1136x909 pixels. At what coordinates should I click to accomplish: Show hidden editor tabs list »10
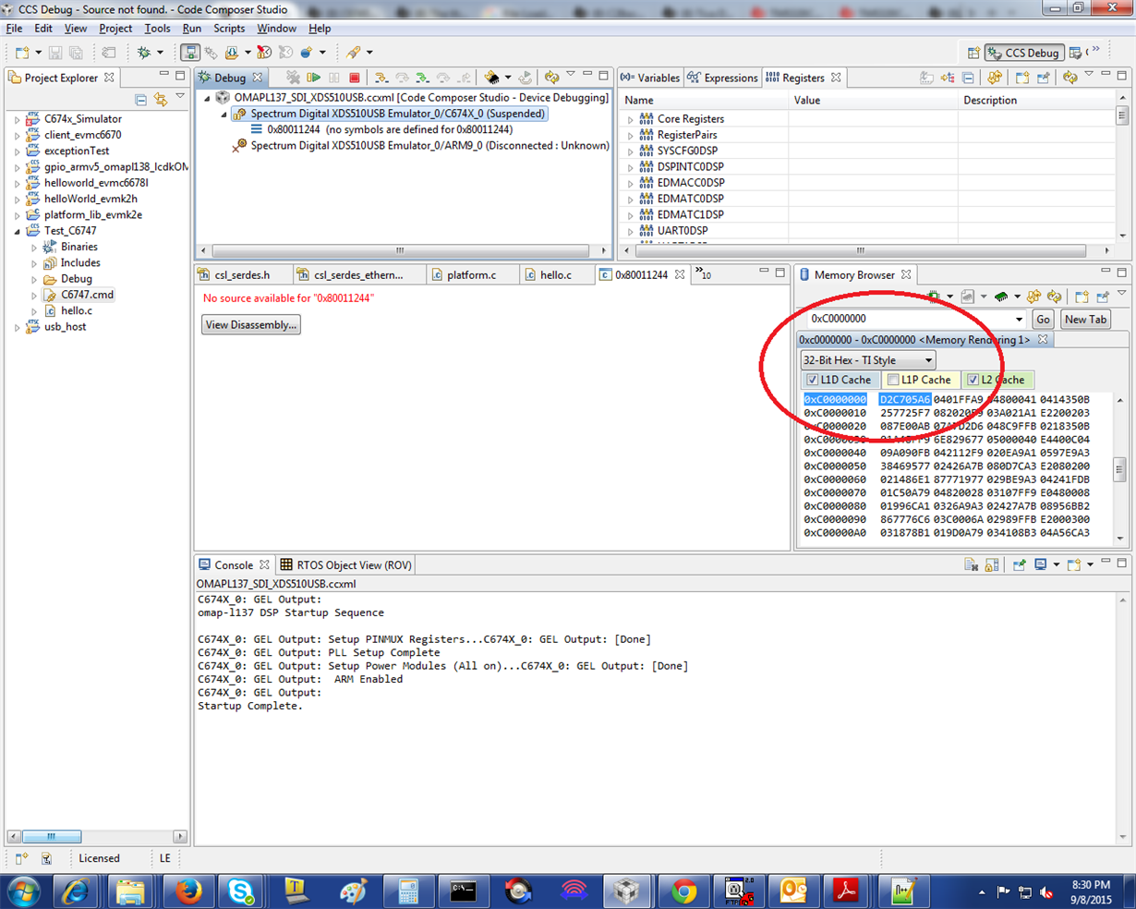pyautogui.click(x=704, y=274)
